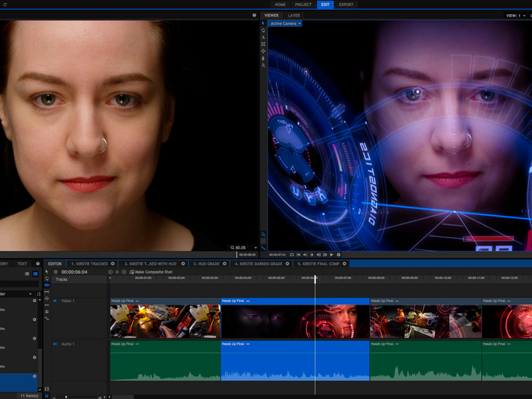This screenshot has height=399, width=532.
Task: Switch to the LAYER tab beside VIEWER
Action: (294, 15)
